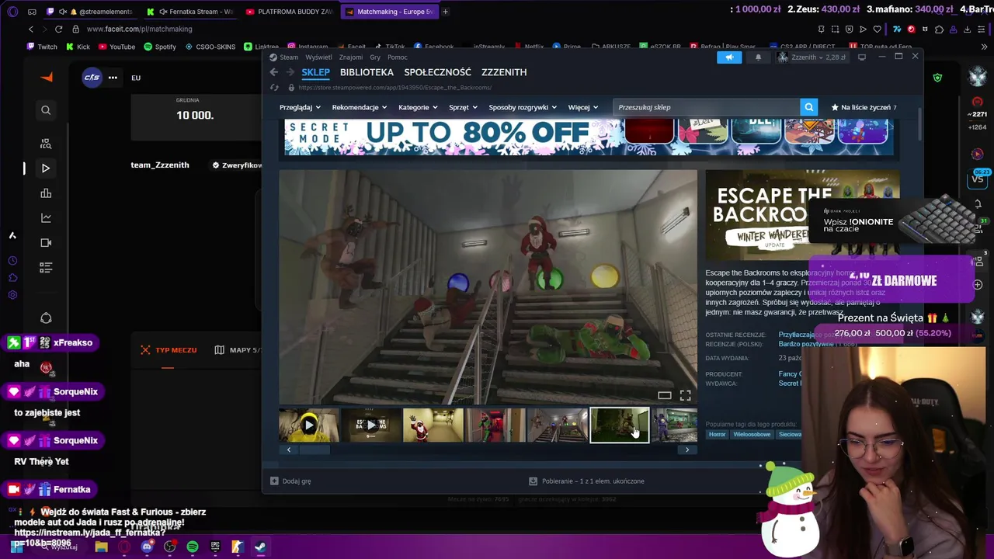The height and width of the screenshot is (559, 994).
Task: Open FACEIT search magnifier in sidebar
Action: (x=46, y=110)
